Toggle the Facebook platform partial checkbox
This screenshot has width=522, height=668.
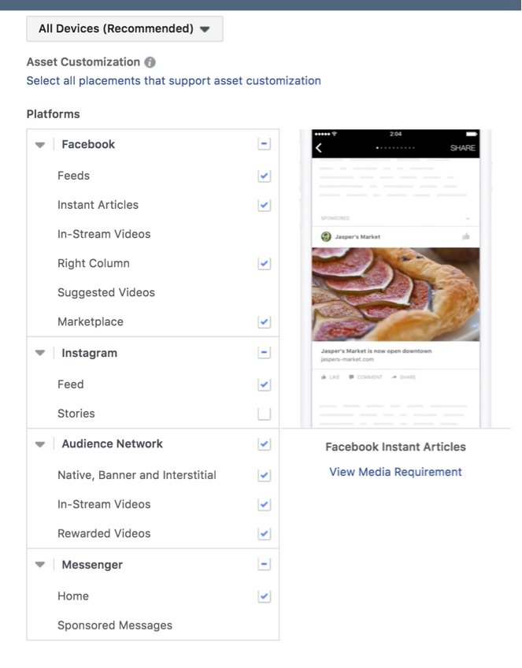(265, 144)
